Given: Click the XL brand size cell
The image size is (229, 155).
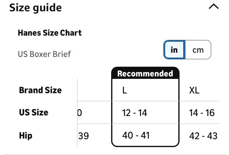Looking at the screenshot, I should click(194, 91).
